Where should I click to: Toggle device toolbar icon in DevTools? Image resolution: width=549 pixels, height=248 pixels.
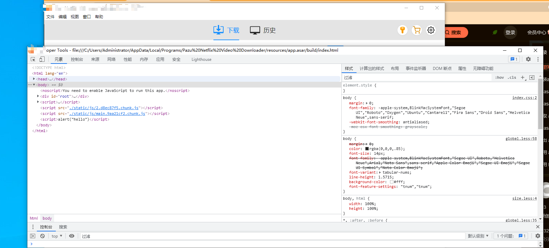click(x=42, y=59)
